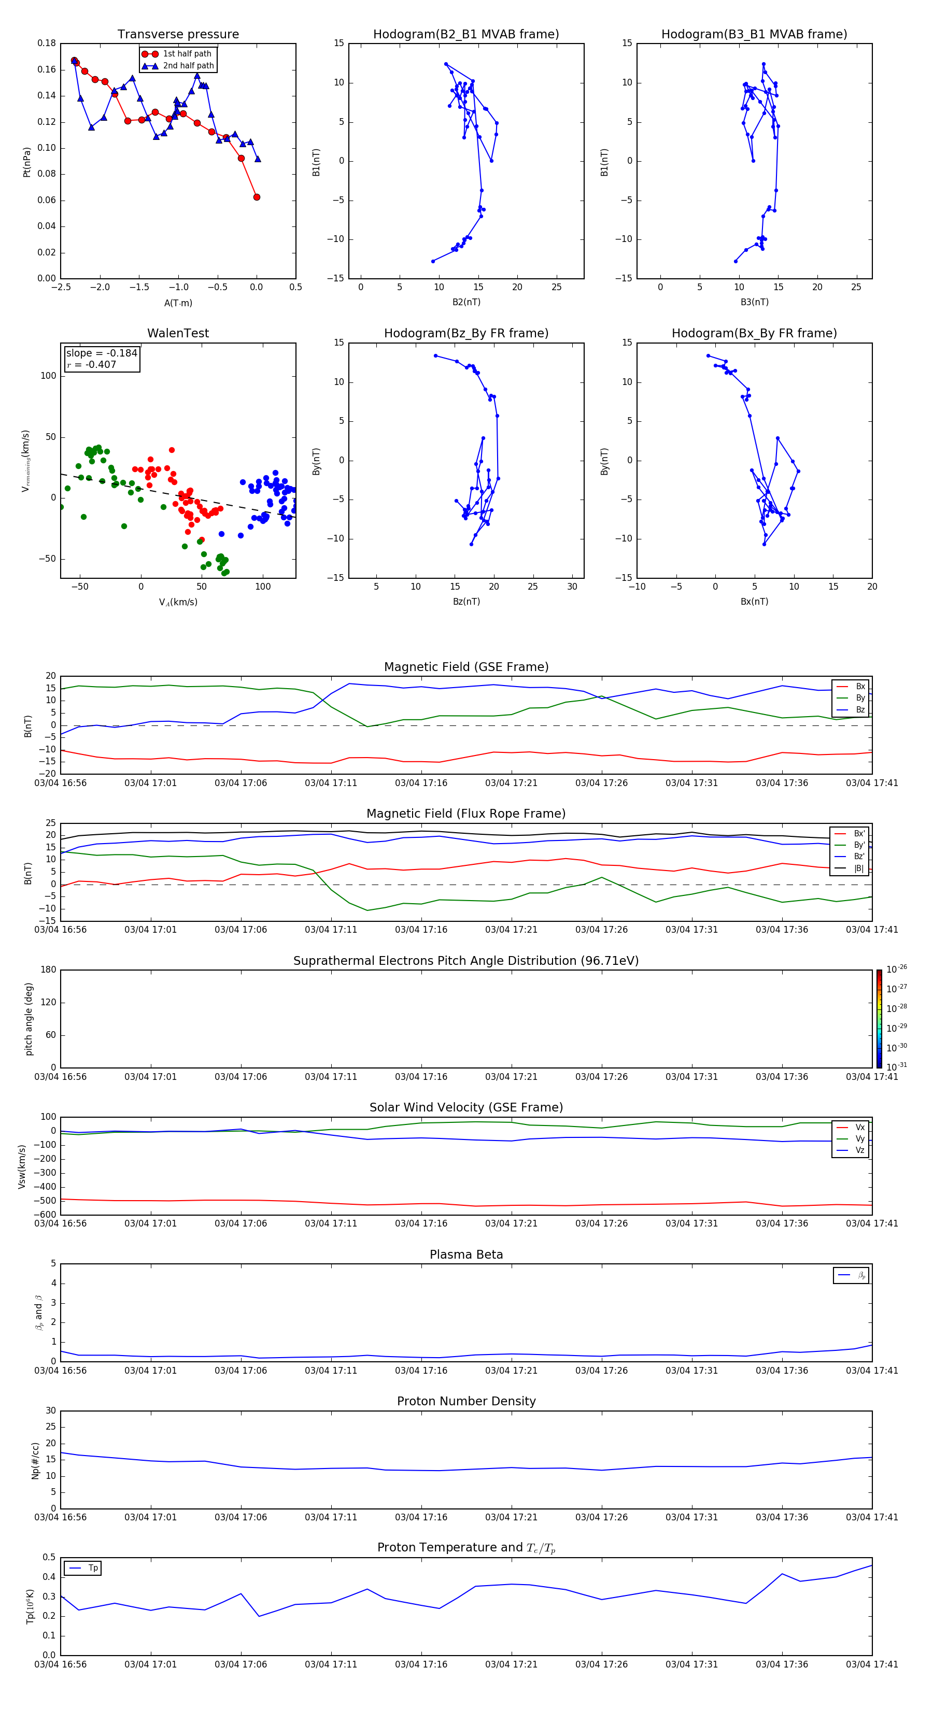Click the "Hodogram(Bz_By FR frame)" title
The image size is (933, 1710).
click(x=466, y=333)
